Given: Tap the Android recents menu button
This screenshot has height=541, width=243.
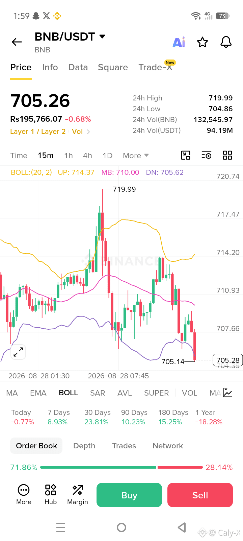Looking at the screenshot, I should (61, 527).
